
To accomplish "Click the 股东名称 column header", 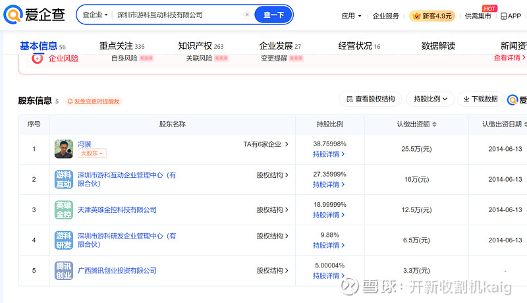I will click(173, 124).
